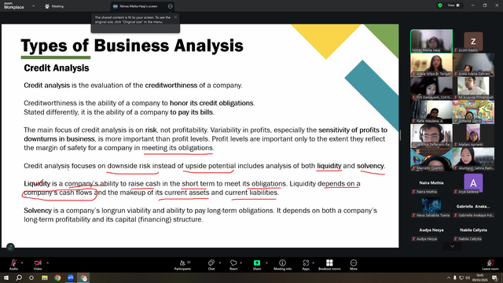Expand reaction options arrow next to React

tap(241, 263)
